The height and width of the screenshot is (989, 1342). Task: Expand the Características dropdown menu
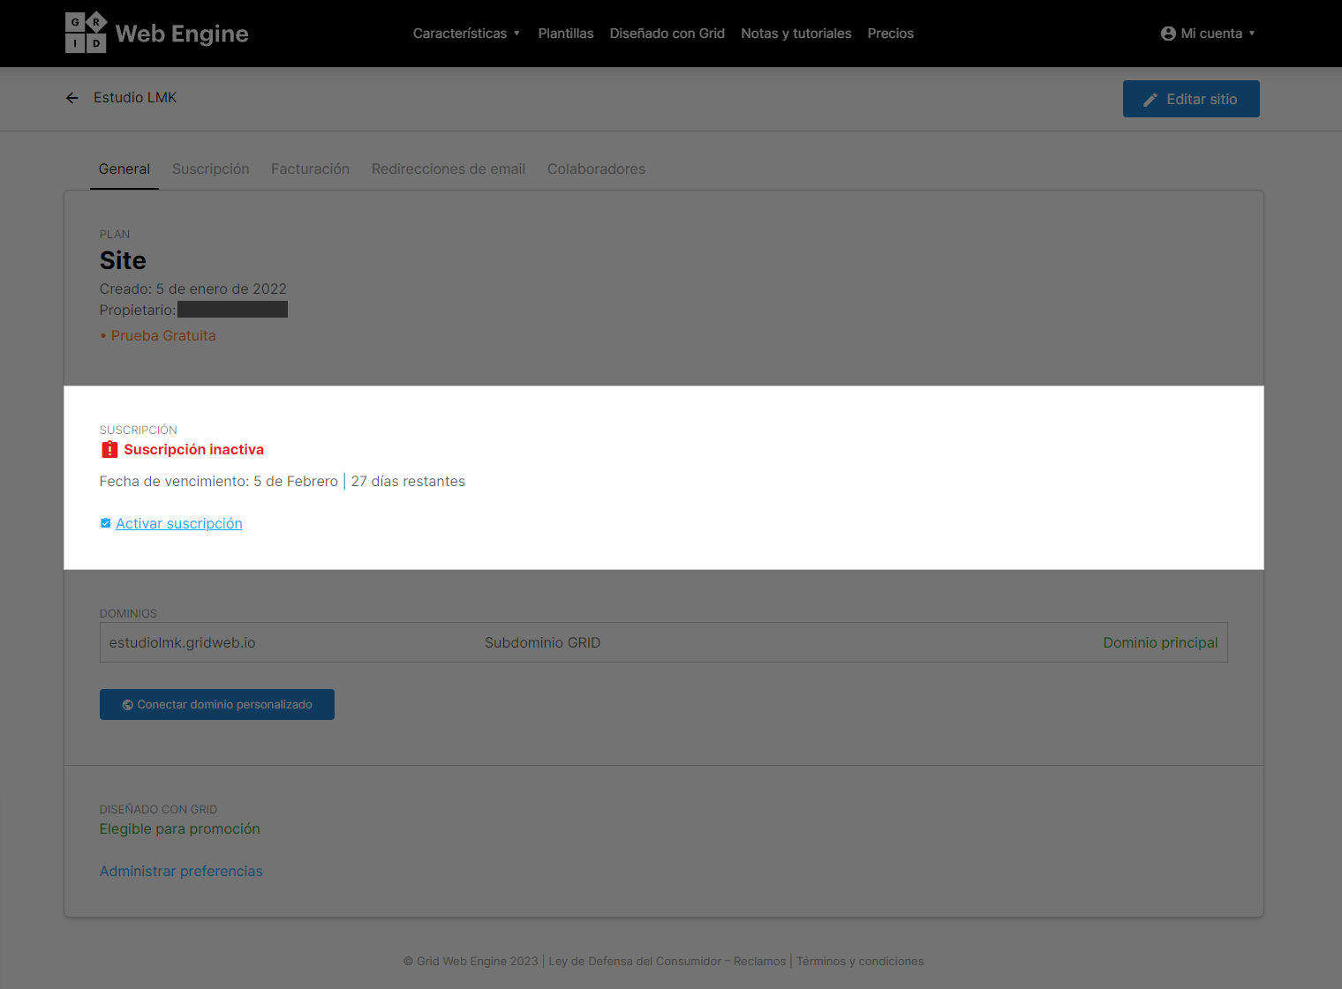466,34
